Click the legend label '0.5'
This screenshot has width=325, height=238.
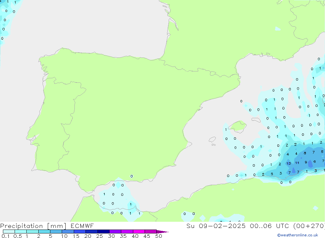pos(18,236)
